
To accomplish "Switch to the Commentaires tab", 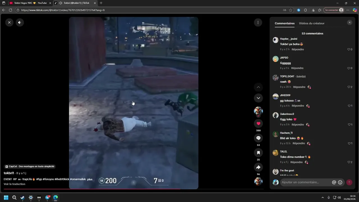I will pos(285,23).
